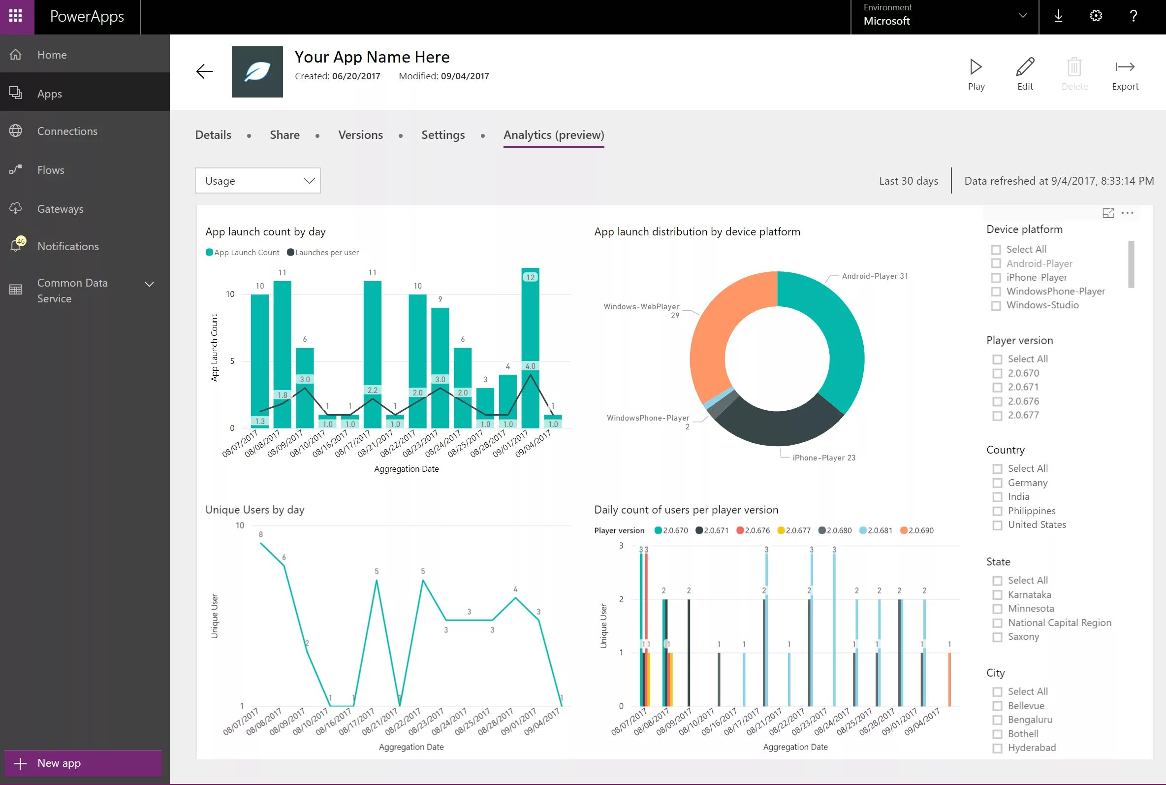Viewport: 1166px width, 785px height.
Task: Open the Share tab
Action: pyautogui.click(x=284, y=134)
